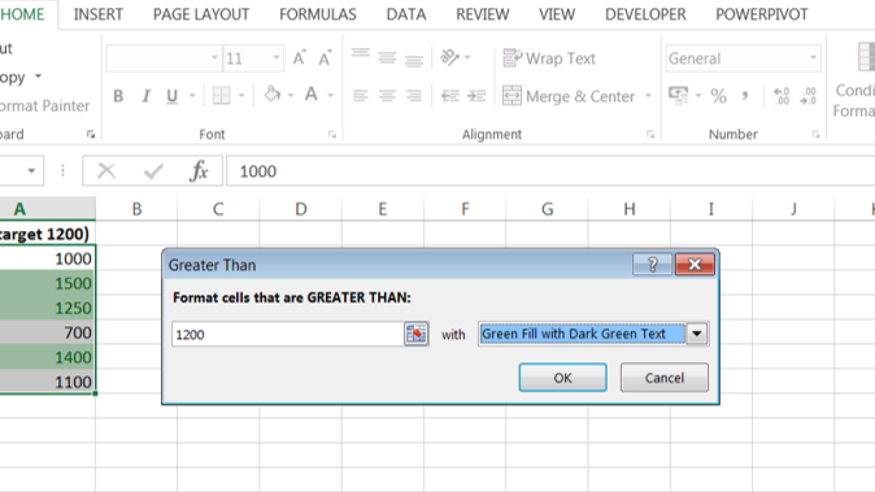Switch to the FORMULAS ribbon tab

coord(318,15)
